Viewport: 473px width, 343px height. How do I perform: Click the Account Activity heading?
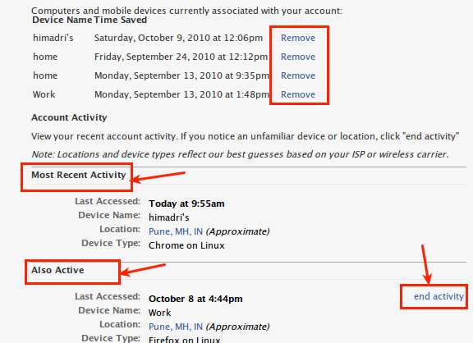[69, 117]
